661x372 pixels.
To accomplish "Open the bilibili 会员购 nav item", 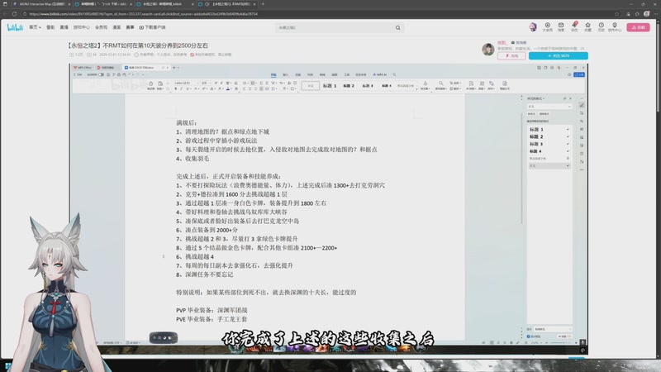I will pos(101,27).
